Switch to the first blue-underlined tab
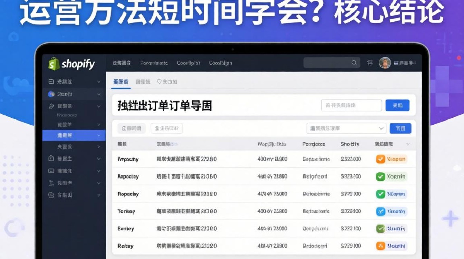Viewport: 464px width, 259px height. [x=122, y=81]
